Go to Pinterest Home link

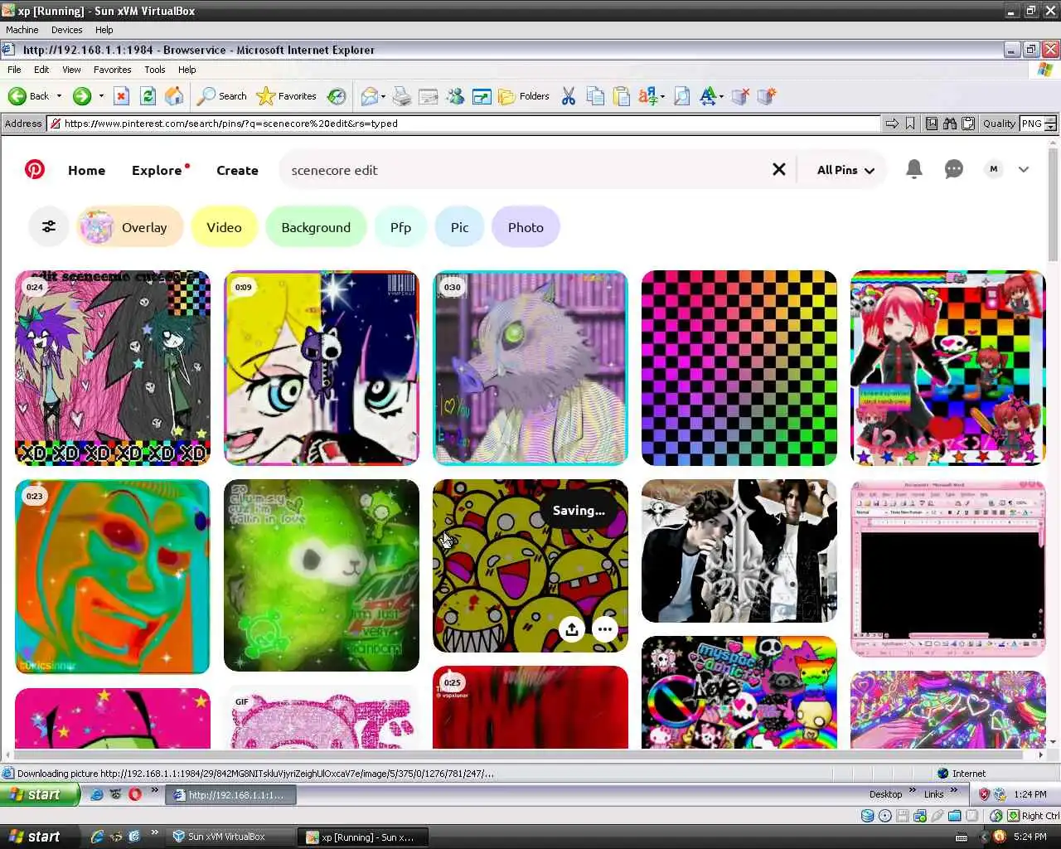tap(86, 170)
